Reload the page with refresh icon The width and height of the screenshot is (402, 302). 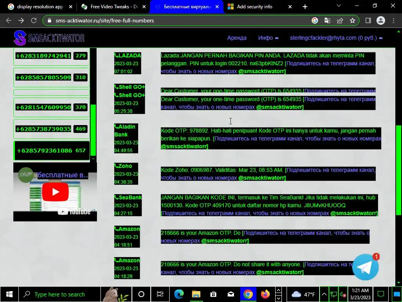(x=34, y=20)
